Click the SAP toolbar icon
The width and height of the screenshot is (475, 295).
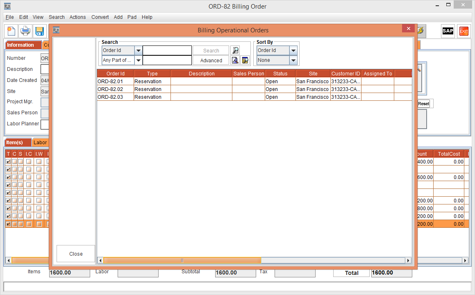(x=448, y=31)
